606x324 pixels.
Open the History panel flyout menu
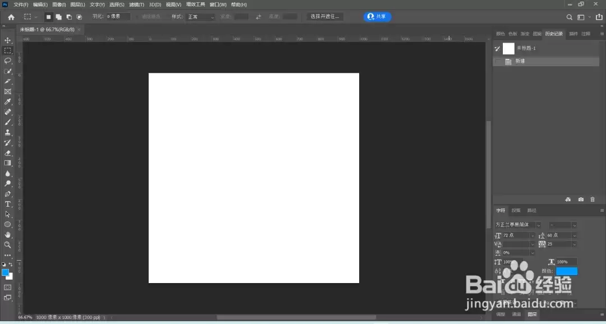602,34
